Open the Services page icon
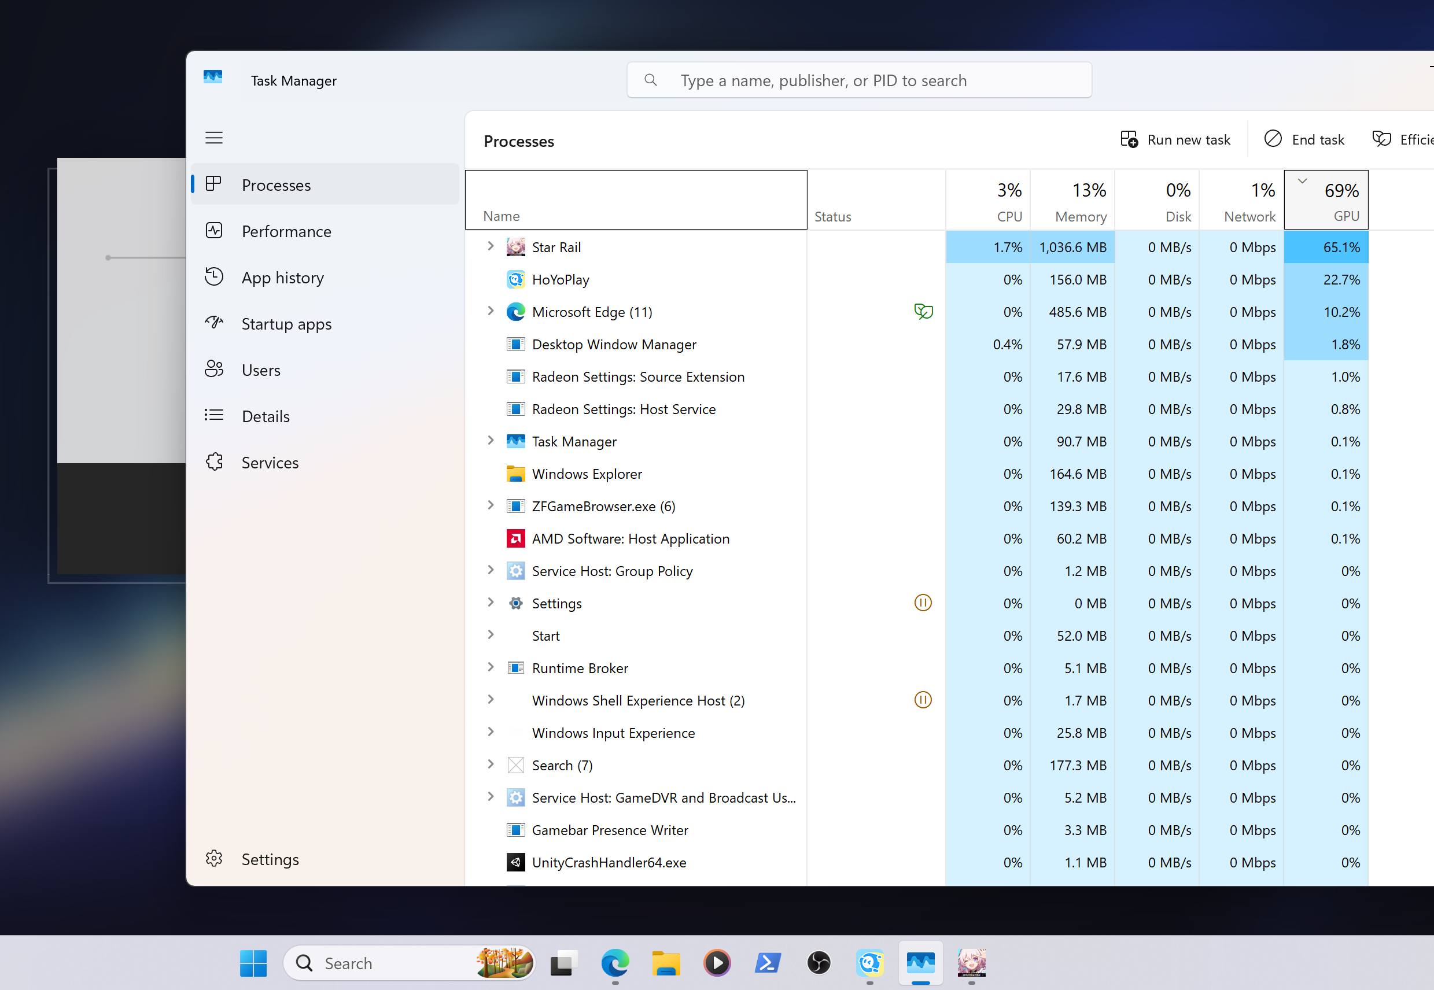 click(214, 462)
